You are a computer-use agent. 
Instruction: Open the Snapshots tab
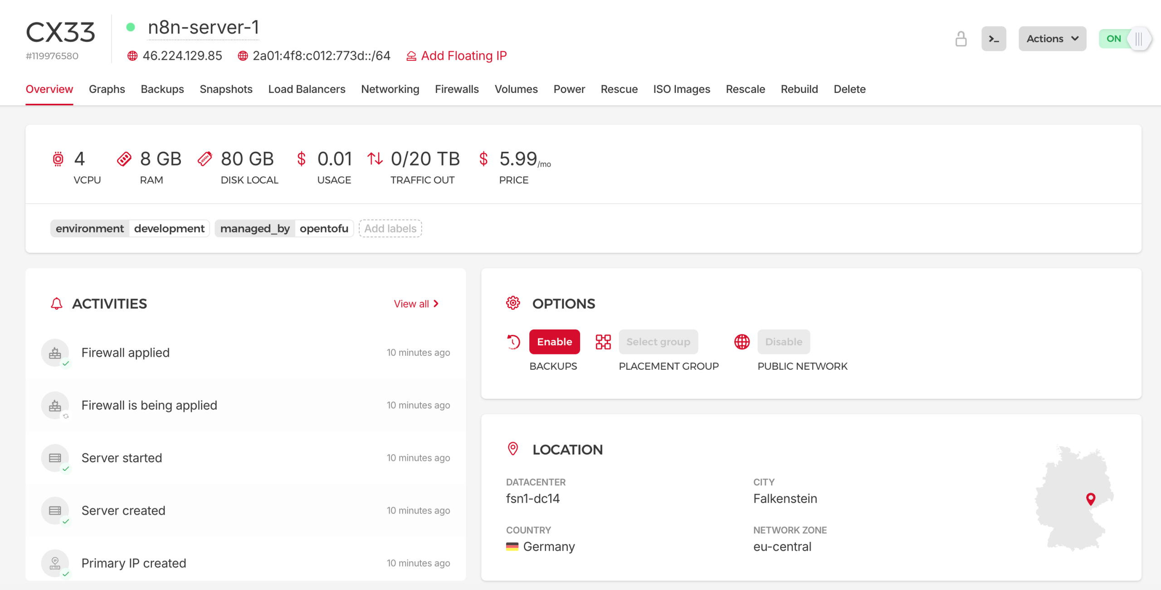click(226, 89)
